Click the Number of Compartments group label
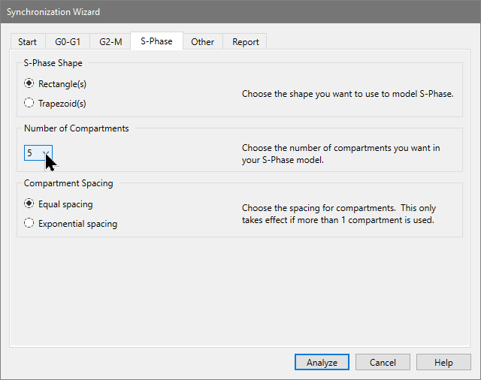Image resolution: width=481 pixels, height=380 pixels. 77,128
